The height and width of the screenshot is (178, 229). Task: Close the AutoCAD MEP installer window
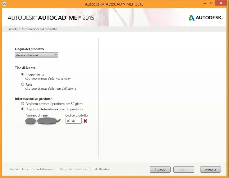pos(221,3)
